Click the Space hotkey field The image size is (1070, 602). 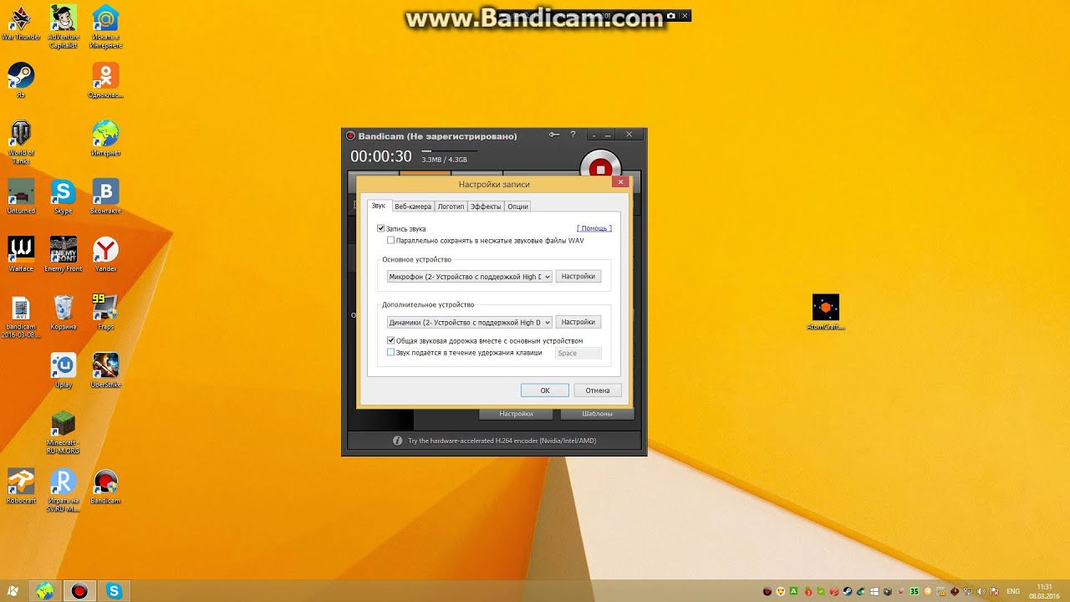coord(578,353)
